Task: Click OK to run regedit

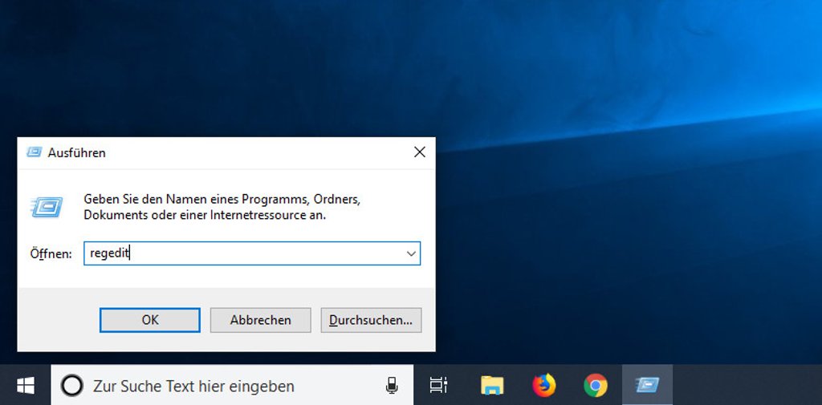Action: pyautogui.click(x=150, y=320)
